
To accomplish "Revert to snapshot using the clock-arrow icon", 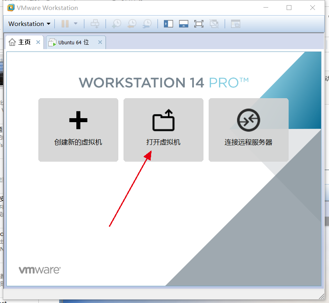I will coord(132,24).
